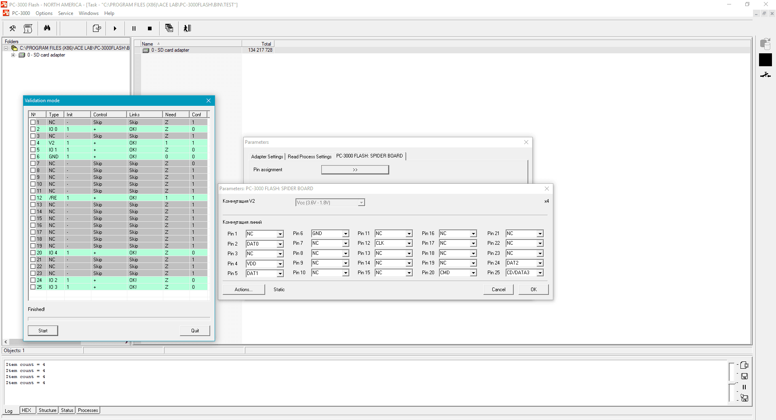Image resolution: width=776 pixels, height=420 pixels.
Task: Open the Options menu
Action: pyautogui.click(x=44, y=13)
